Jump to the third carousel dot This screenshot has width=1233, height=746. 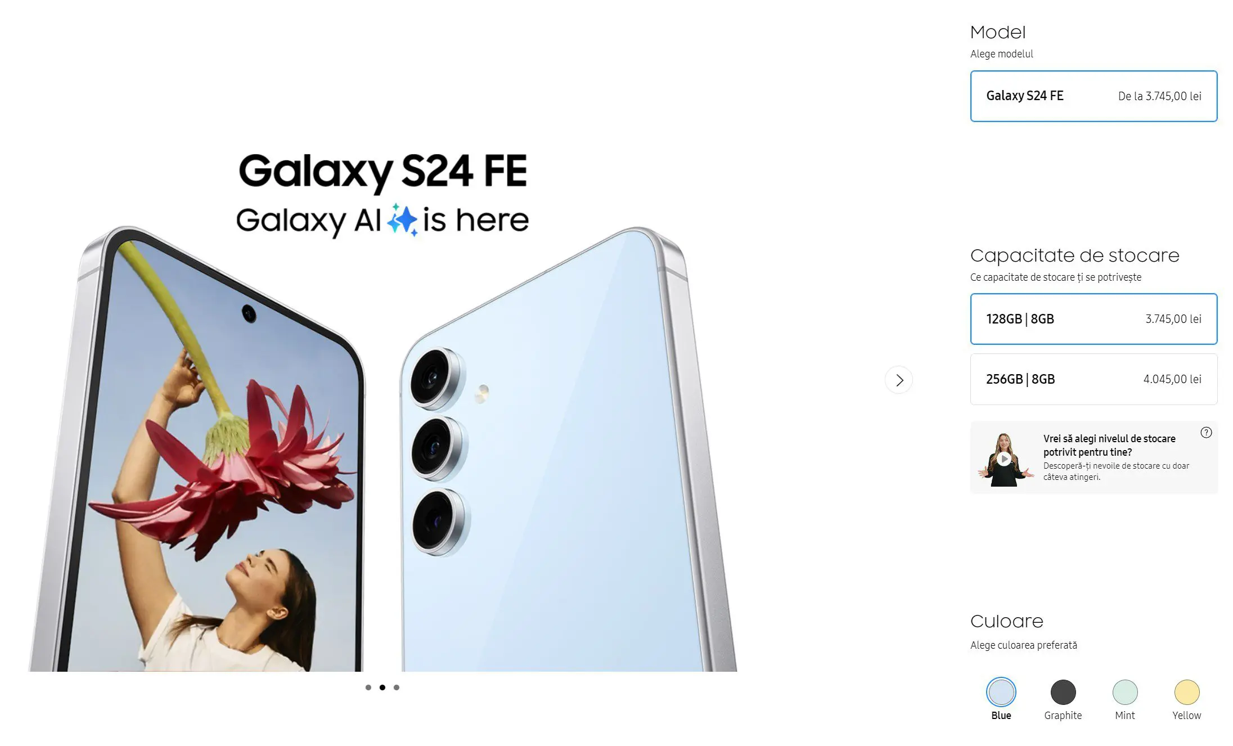coord(397,687)
